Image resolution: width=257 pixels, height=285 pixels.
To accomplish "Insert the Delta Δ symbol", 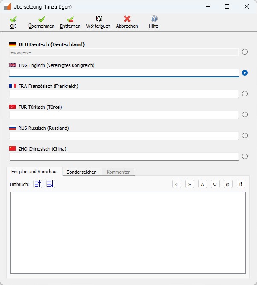I will coord(203,184).
